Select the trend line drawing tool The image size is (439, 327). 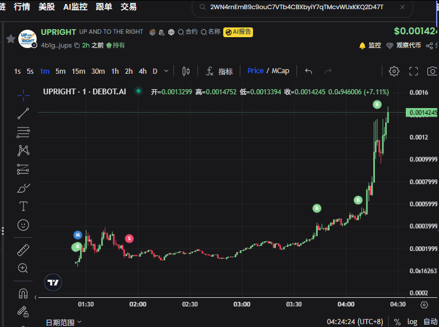coord(23,114)
